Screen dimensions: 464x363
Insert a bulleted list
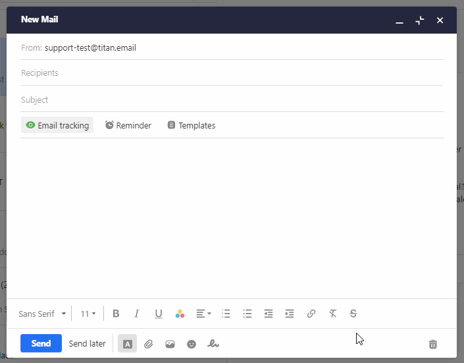[247, 314]
